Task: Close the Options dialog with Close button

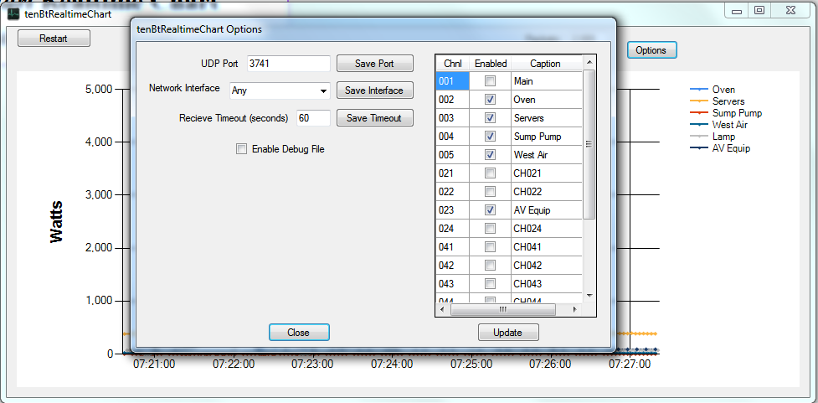Action: (x=299, y=333)
